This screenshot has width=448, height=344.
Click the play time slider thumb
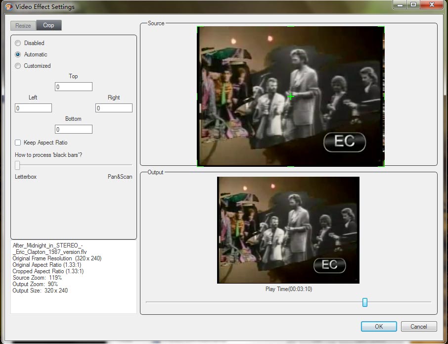coord(365,302)
